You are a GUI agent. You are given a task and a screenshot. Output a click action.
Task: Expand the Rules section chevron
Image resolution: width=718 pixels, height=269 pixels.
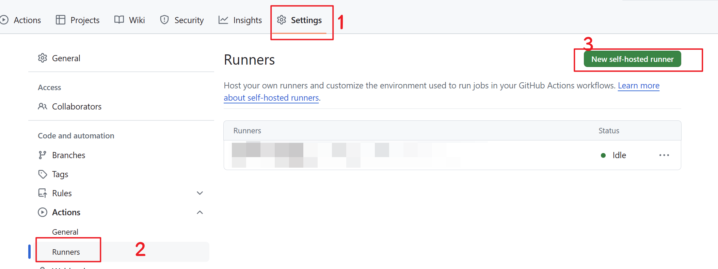pyautogui.click(x=200, y=193)
